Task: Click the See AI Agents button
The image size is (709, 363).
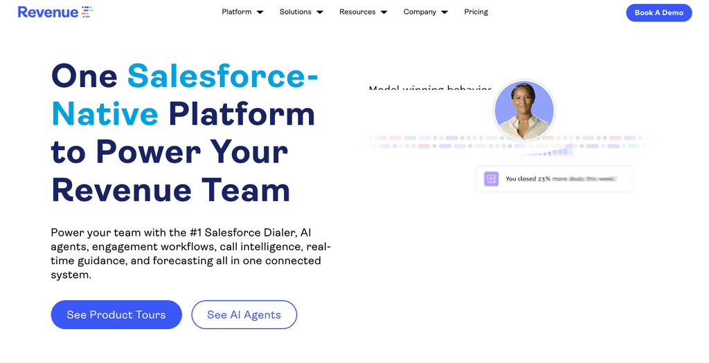Action: (x=244, y=315)
